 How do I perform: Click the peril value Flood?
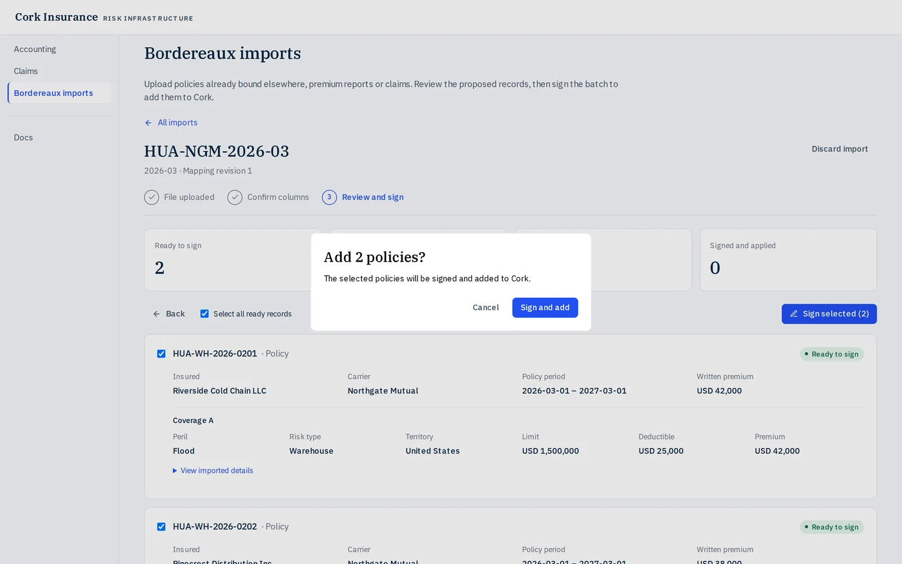point(184,451)
